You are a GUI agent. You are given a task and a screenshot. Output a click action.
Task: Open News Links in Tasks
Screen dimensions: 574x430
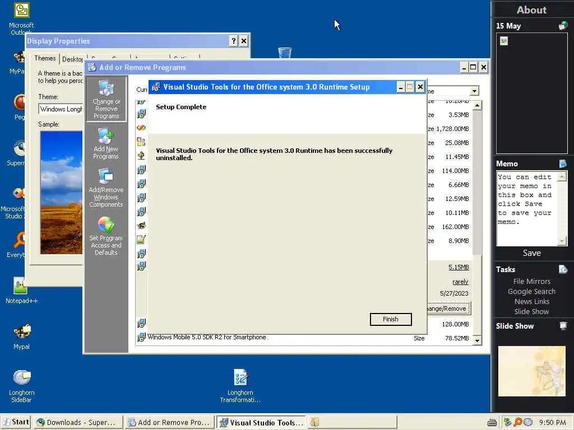531,301
